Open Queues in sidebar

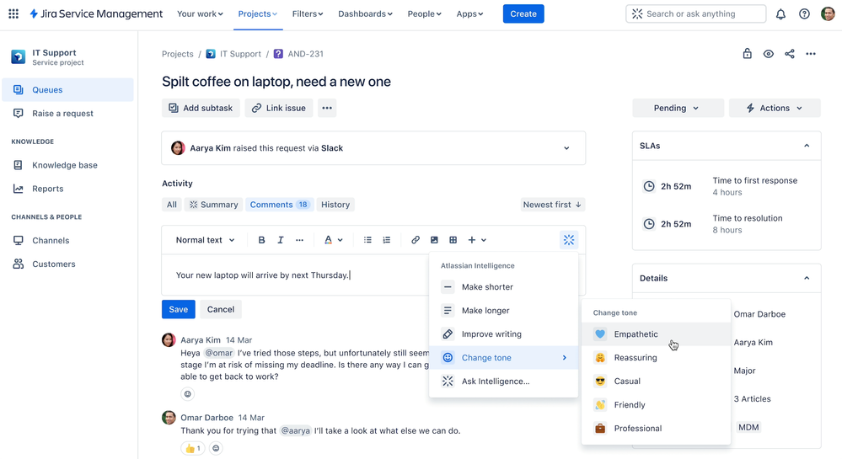(x=67, y=89)
